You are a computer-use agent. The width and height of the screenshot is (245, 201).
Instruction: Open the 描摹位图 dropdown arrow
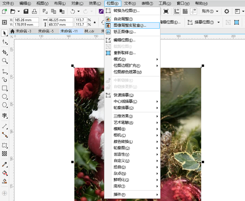click(x=219, y=22)
